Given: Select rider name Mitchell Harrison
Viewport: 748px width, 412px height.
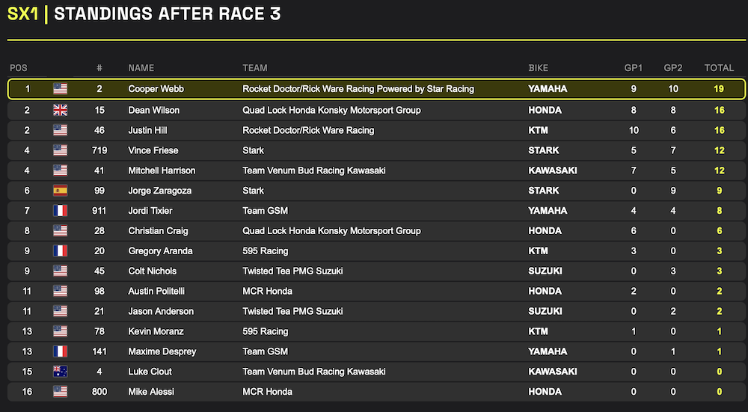Looking at the screenshot, I should 162,170.
